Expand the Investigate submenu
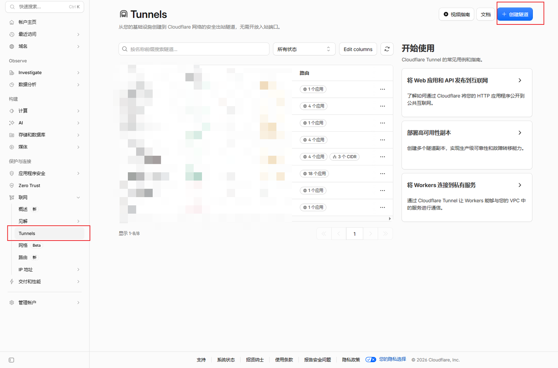The width and height of the screenshot is (558, 368). tap(78, 73)
